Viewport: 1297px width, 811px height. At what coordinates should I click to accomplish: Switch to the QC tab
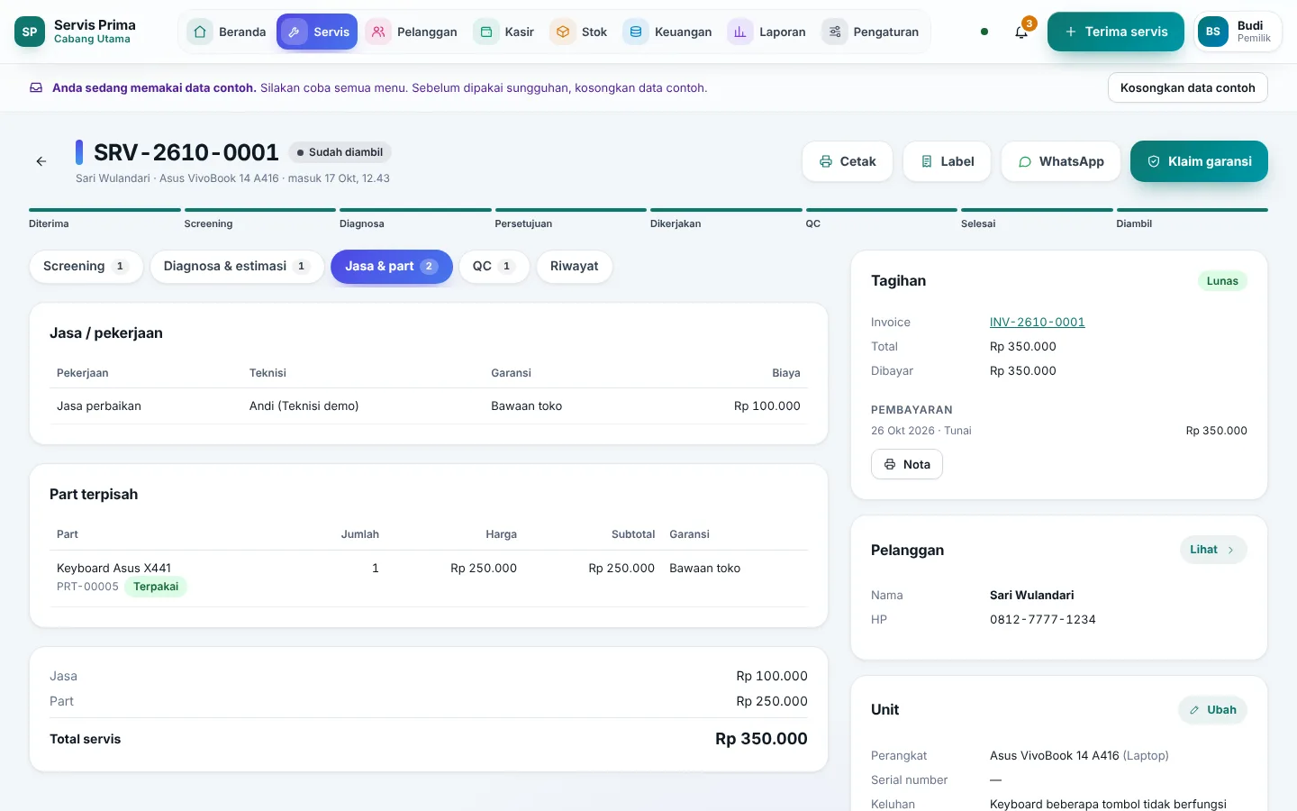pos(494,267)
